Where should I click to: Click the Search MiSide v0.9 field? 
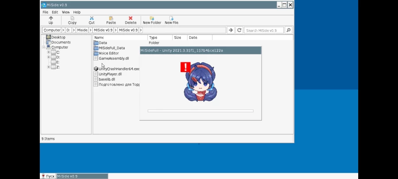[264, 30]
